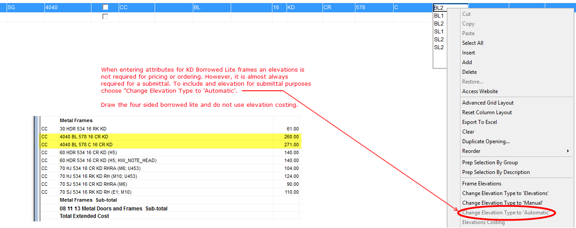576x228 pixels.
Task: Select Prep Selection By Group
Action: (x=490, y=163)
